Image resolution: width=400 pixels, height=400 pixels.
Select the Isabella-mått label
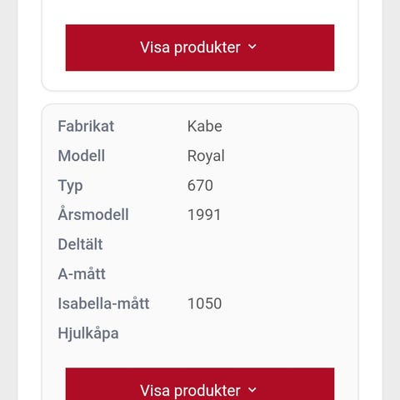tap(103, 303)
